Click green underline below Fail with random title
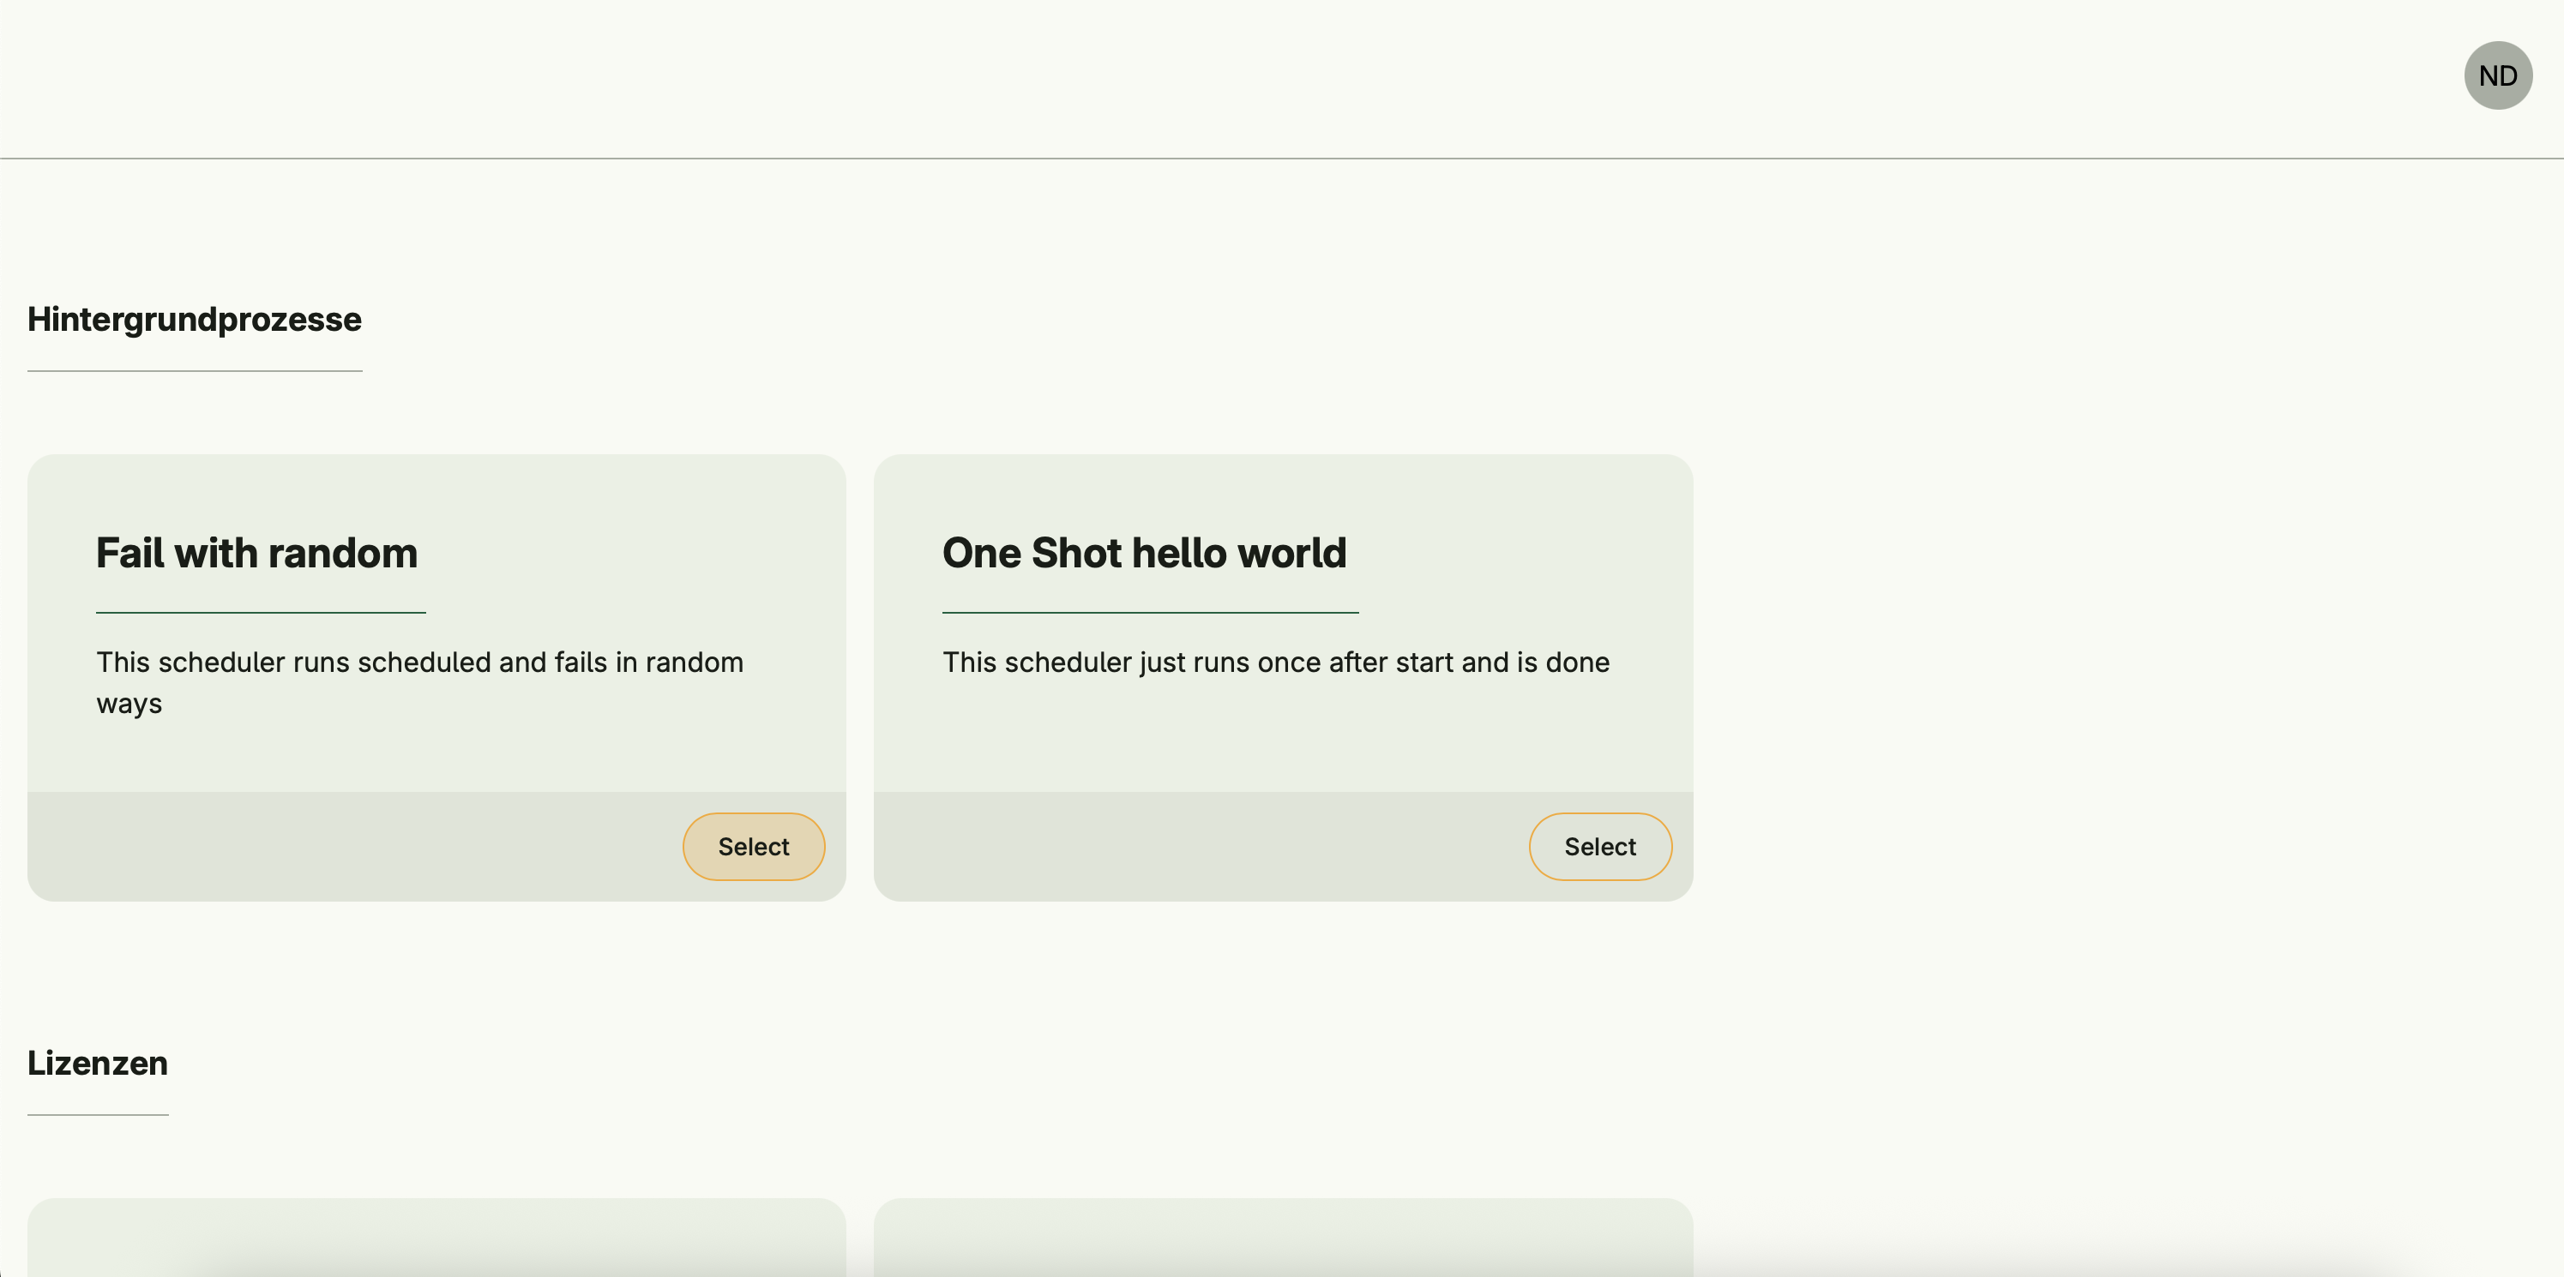 coord(261,613)
